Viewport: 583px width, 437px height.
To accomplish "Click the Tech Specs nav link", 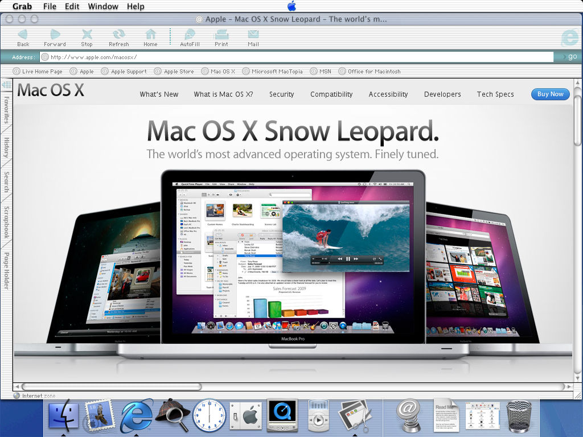I will pyautogui.click(x=495, y=94).
